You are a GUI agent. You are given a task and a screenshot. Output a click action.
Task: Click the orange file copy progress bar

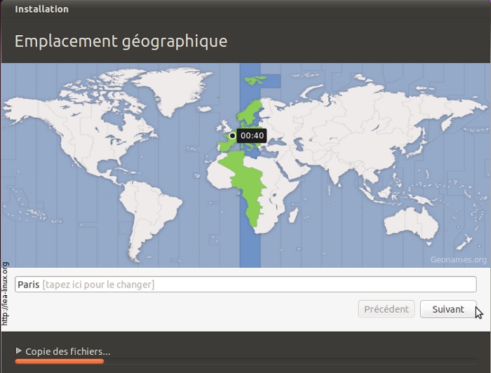[x=60, y=362]
